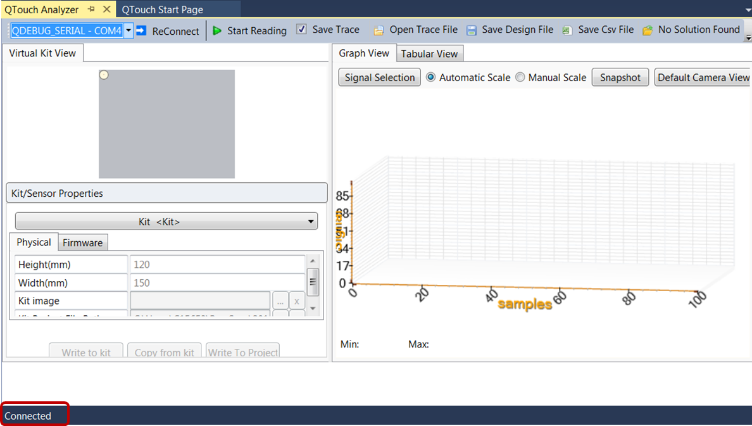Click the Save Design File disk icon
This screenshot has height=426, width=752.
pyautogui.click(x=472, y=30)
